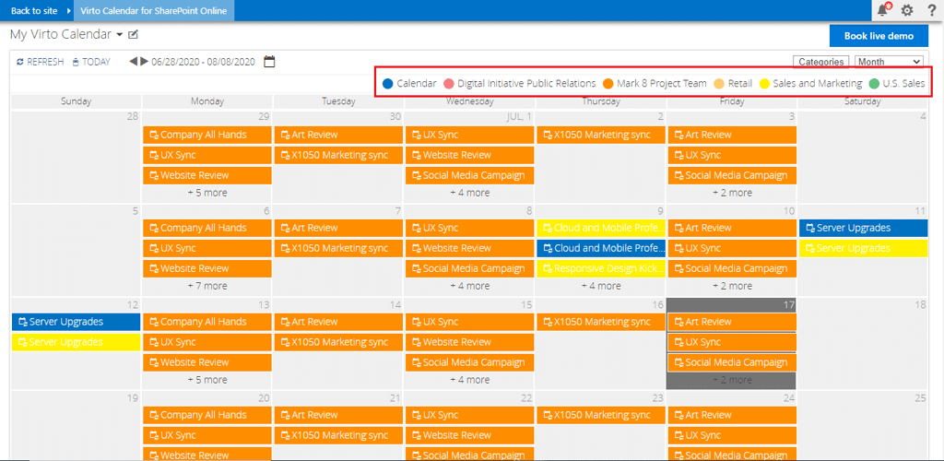
Task: Click the Digital Initiative Public Relations swatch
Action: tap(449, 84)
